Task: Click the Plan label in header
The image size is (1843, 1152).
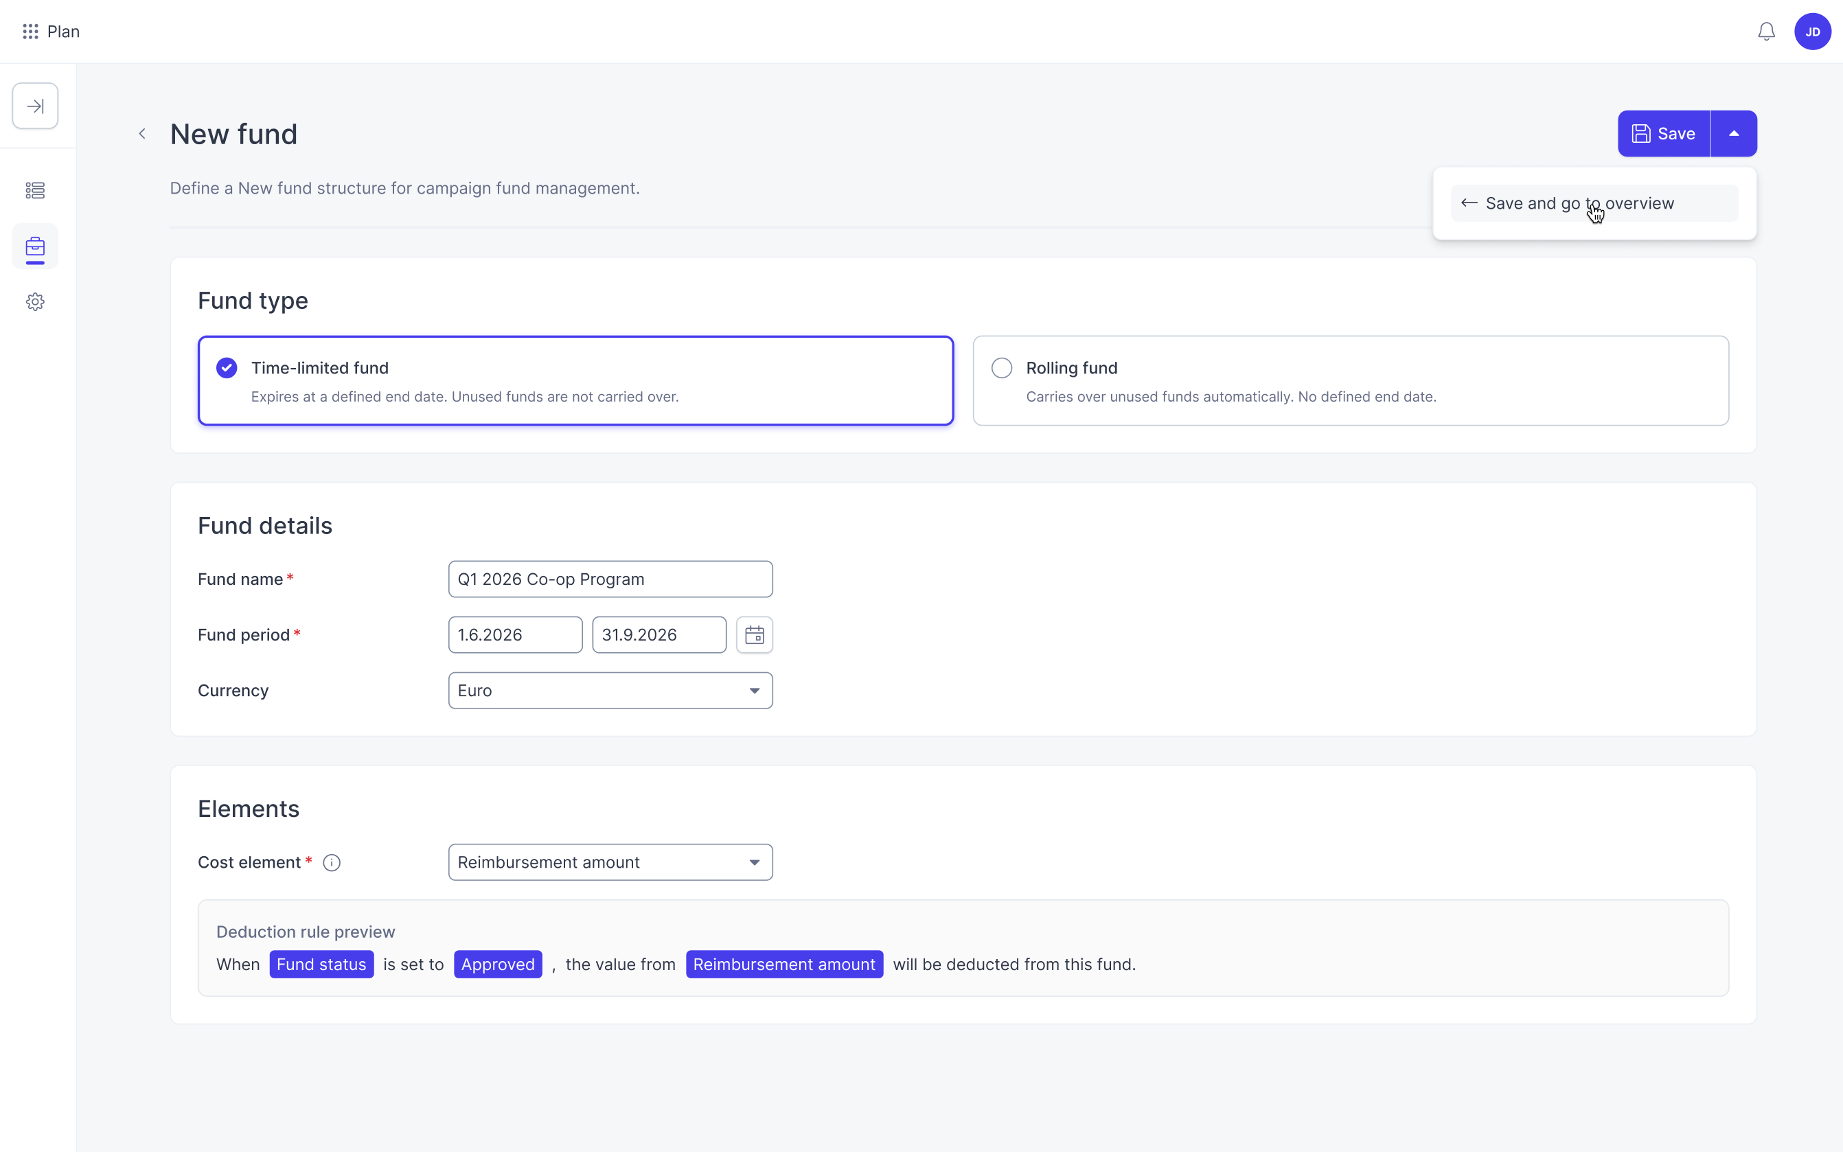Action: pyautogui.click(x=63, y=32)
